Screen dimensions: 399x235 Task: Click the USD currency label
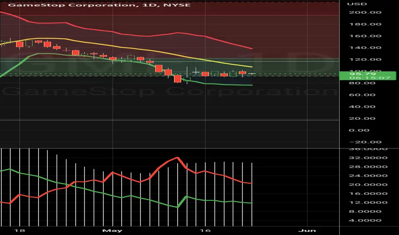pyautogui.click(x=357, y=4)
